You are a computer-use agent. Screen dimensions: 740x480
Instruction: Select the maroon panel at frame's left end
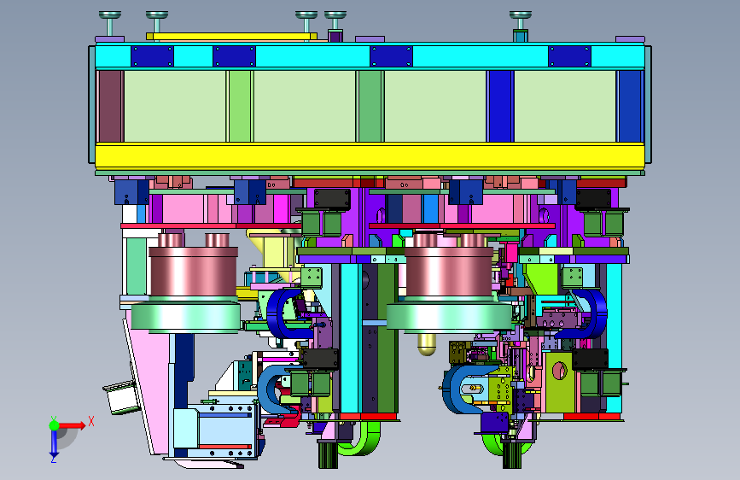110,106
